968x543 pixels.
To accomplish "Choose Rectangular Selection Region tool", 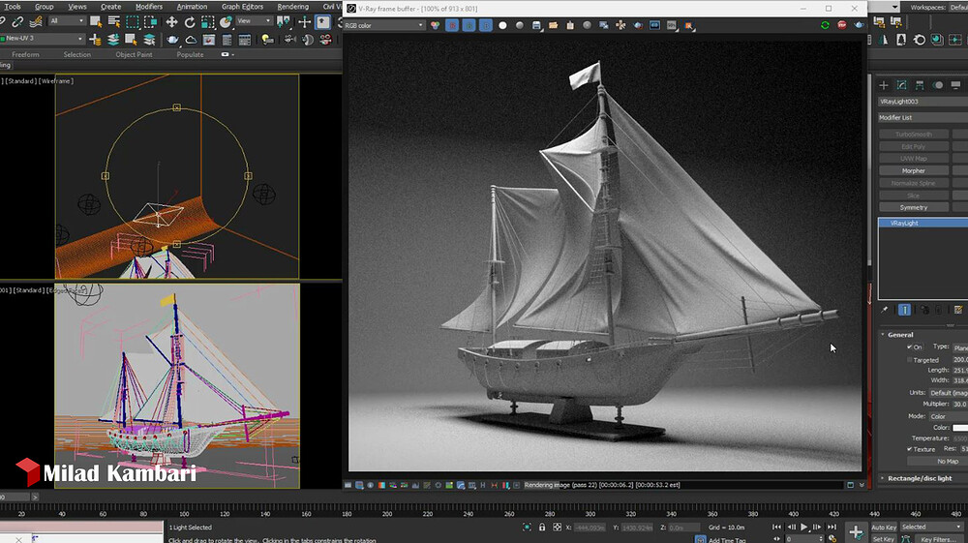I will [x=132, y=21].
